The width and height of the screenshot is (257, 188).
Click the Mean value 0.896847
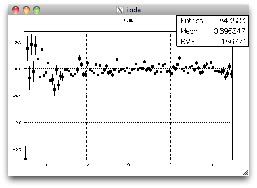tap(229, 31)
